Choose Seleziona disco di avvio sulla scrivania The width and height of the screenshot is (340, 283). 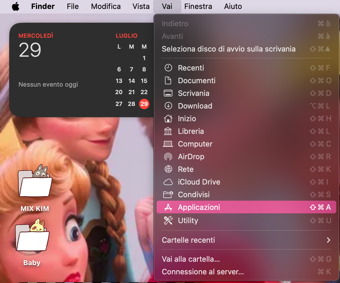tap(246, 49)
